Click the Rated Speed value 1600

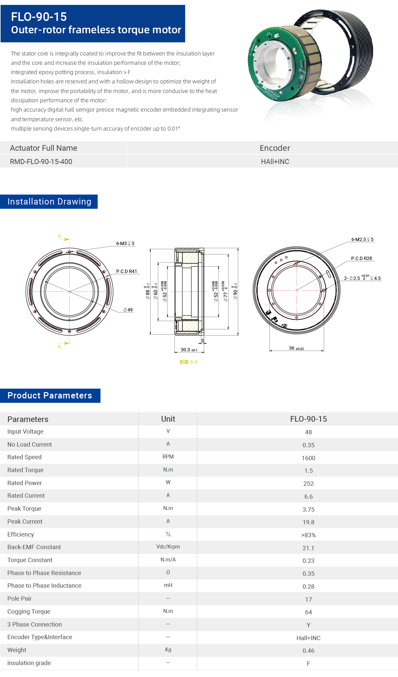[x=308, y=458]
